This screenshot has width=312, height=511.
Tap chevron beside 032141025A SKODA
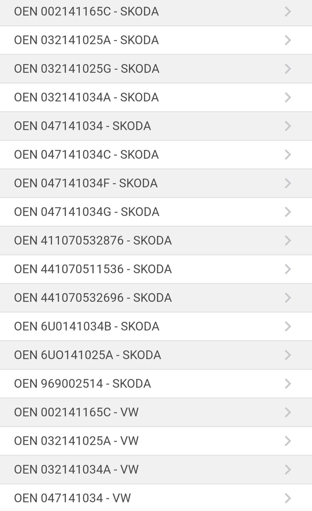coord(288,40)
